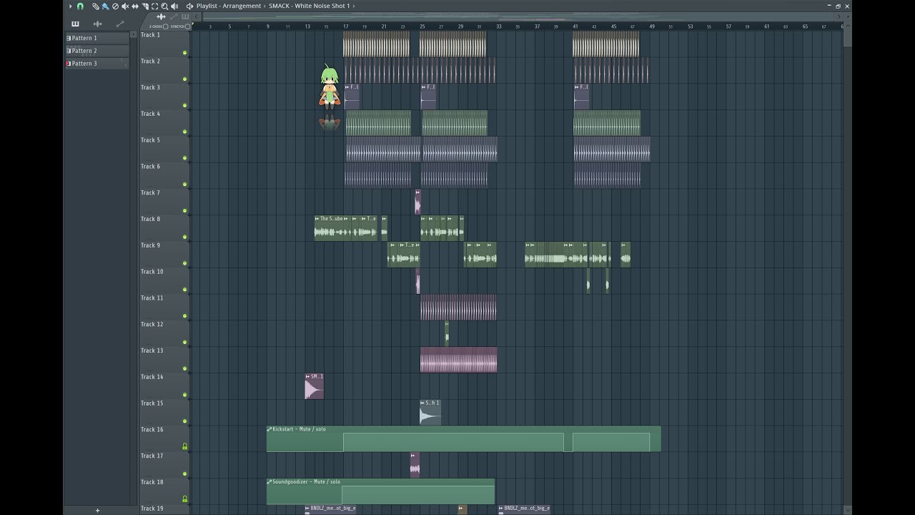The width and height of the screenshot is (915, 515).
Task: Open menu of SM..1 clip
Action: tap(308, 376)
